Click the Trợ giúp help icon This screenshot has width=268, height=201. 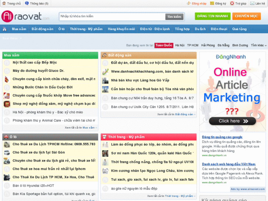coord(232,3)
